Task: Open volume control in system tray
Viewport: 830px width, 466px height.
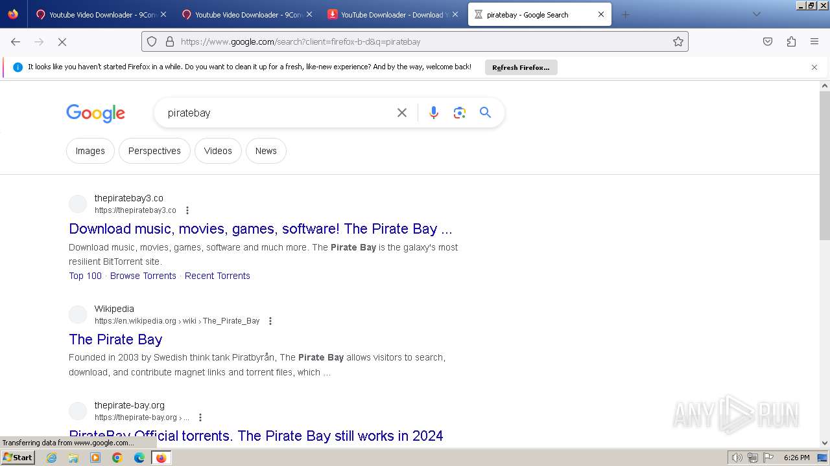Action: coord(737,458)
